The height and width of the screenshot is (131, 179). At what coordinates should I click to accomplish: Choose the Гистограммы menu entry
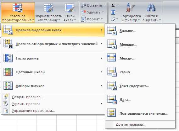click(x=53, y=58)
